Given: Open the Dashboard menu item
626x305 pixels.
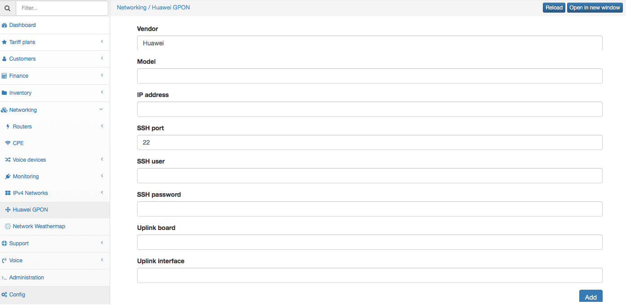Looking at the screenshot, I should (55, 25).
